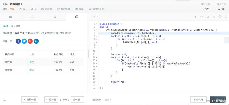Share result on Facebook

[x=18, y=41]
